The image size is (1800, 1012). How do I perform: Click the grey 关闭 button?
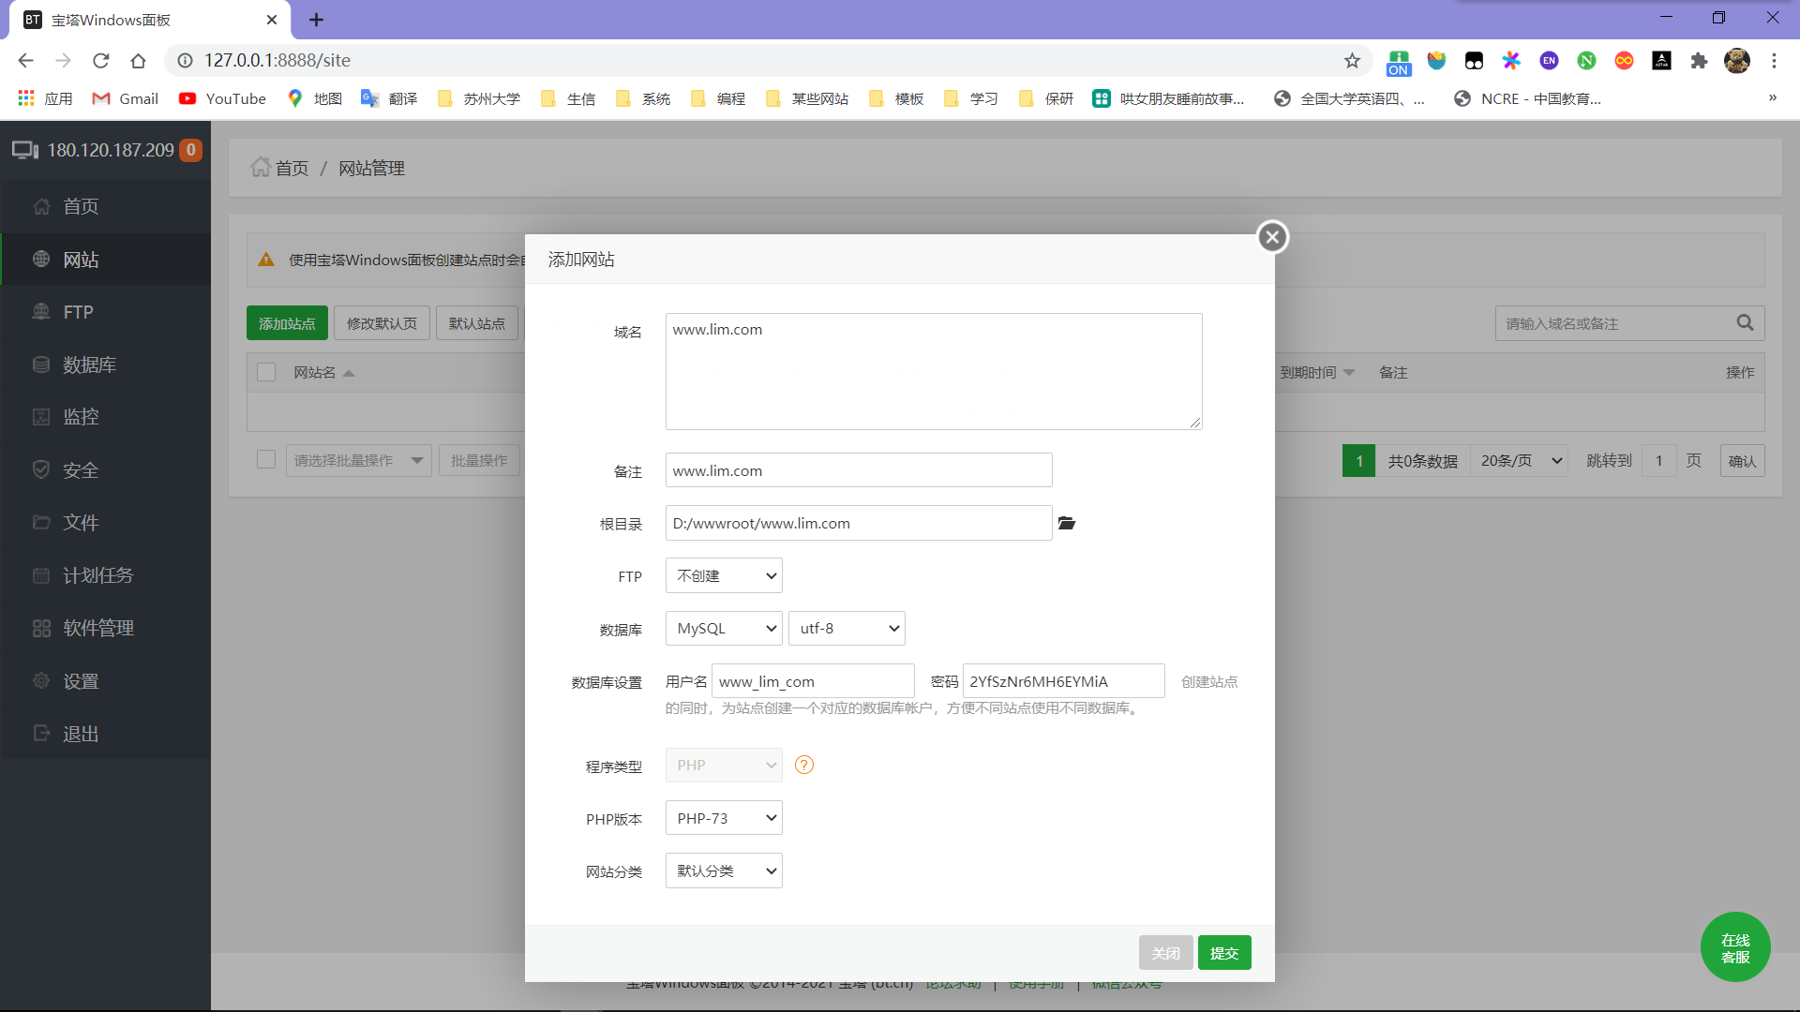click(x=1165, y=953)
